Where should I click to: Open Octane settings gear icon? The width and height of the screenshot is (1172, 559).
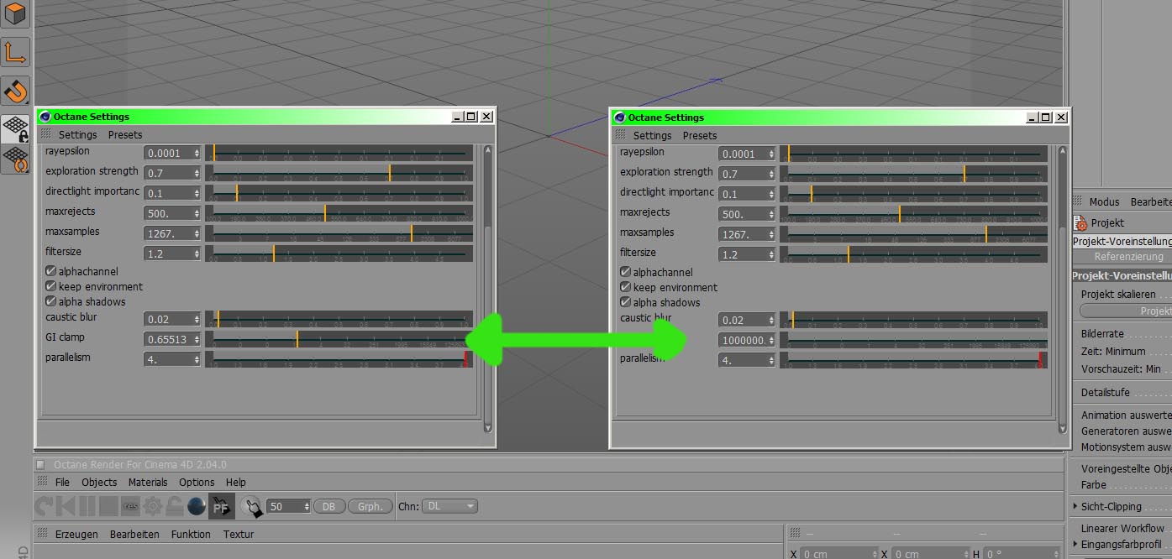pyautogui.click(x=152, y=506)
